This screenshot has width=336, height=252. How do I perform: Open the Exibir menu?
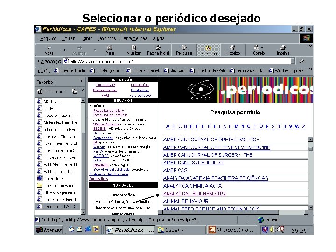click(87, 39)
